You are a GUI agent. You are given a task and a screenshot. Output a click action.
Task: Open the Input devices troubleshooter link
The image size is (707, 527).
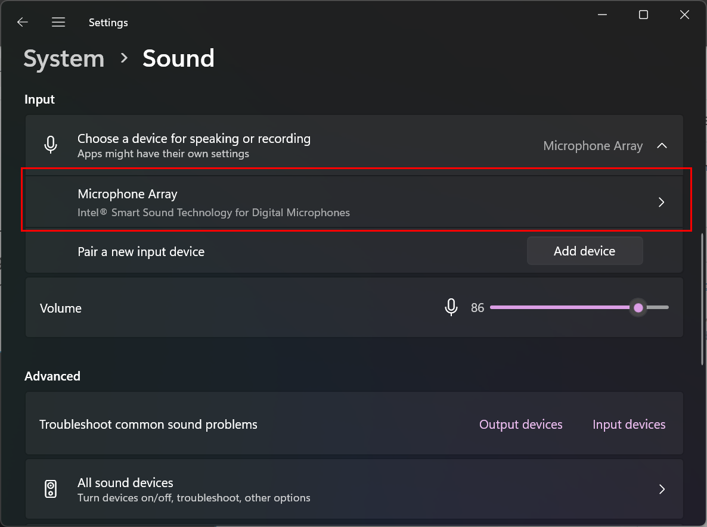[x=629, y=425]
